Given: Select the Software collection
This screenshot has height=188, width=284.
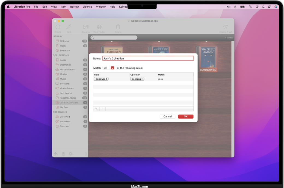Looking at the screenshot, I should click(x=70, y=84).
